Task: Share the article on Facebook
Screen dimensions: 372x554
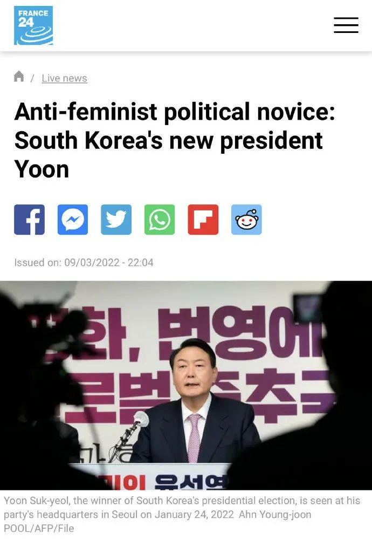Action: 29,220
